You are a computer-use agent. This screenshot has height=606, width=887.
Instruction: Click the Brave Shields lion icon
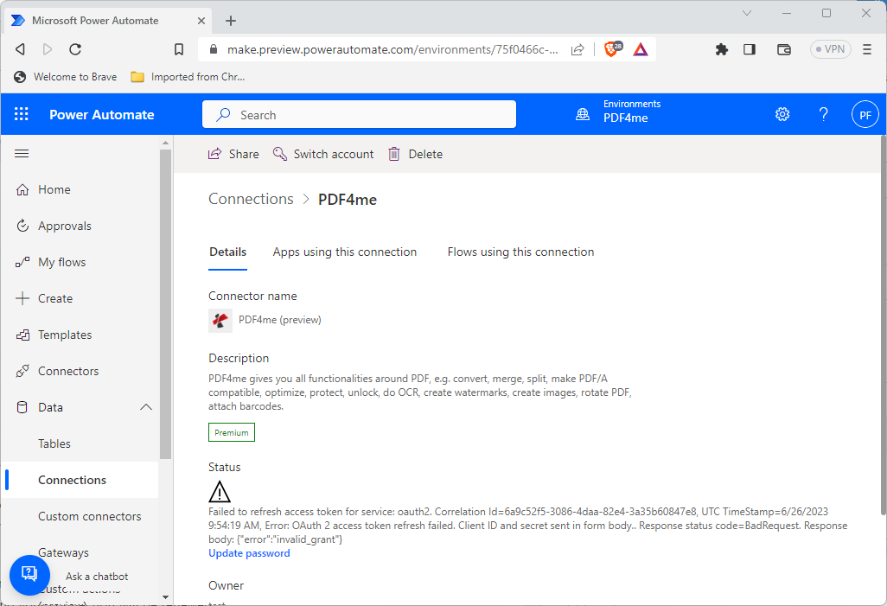click(611, 49)
